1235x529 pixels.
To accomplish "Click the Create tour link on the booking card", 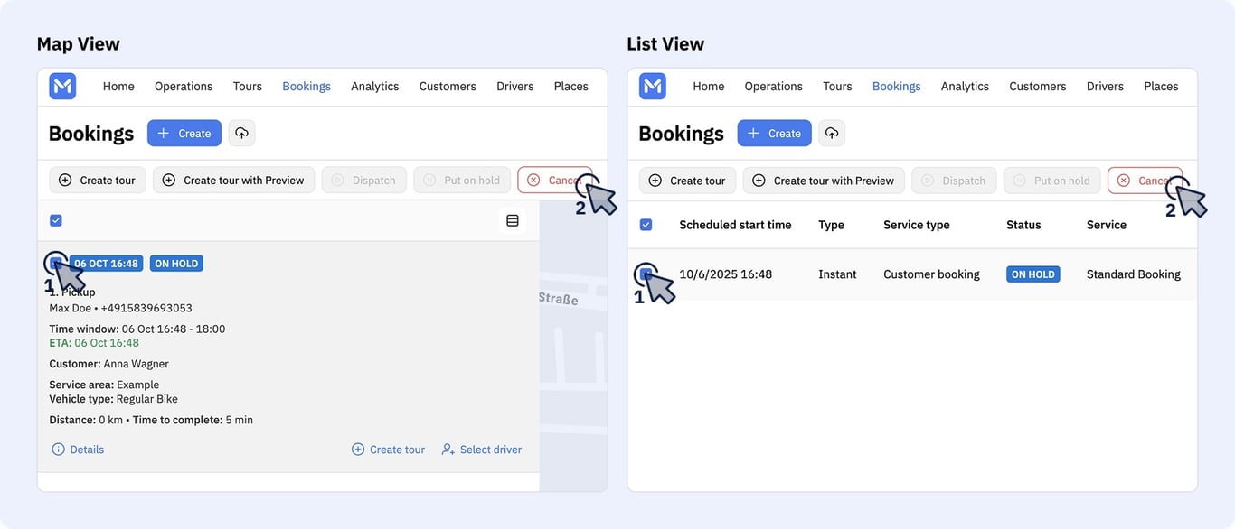I will 388,450.
